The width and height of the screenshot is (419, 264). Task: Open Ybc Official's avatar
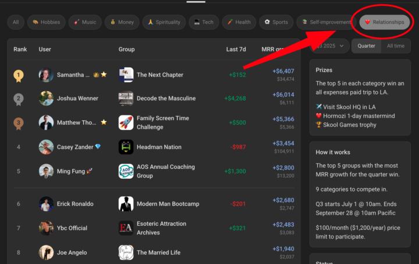(x=46, y=228)
